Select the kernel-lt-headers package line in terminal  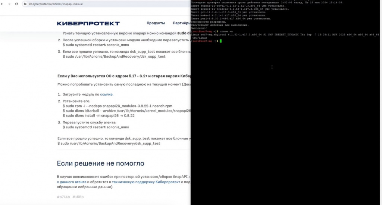[240, 9]
